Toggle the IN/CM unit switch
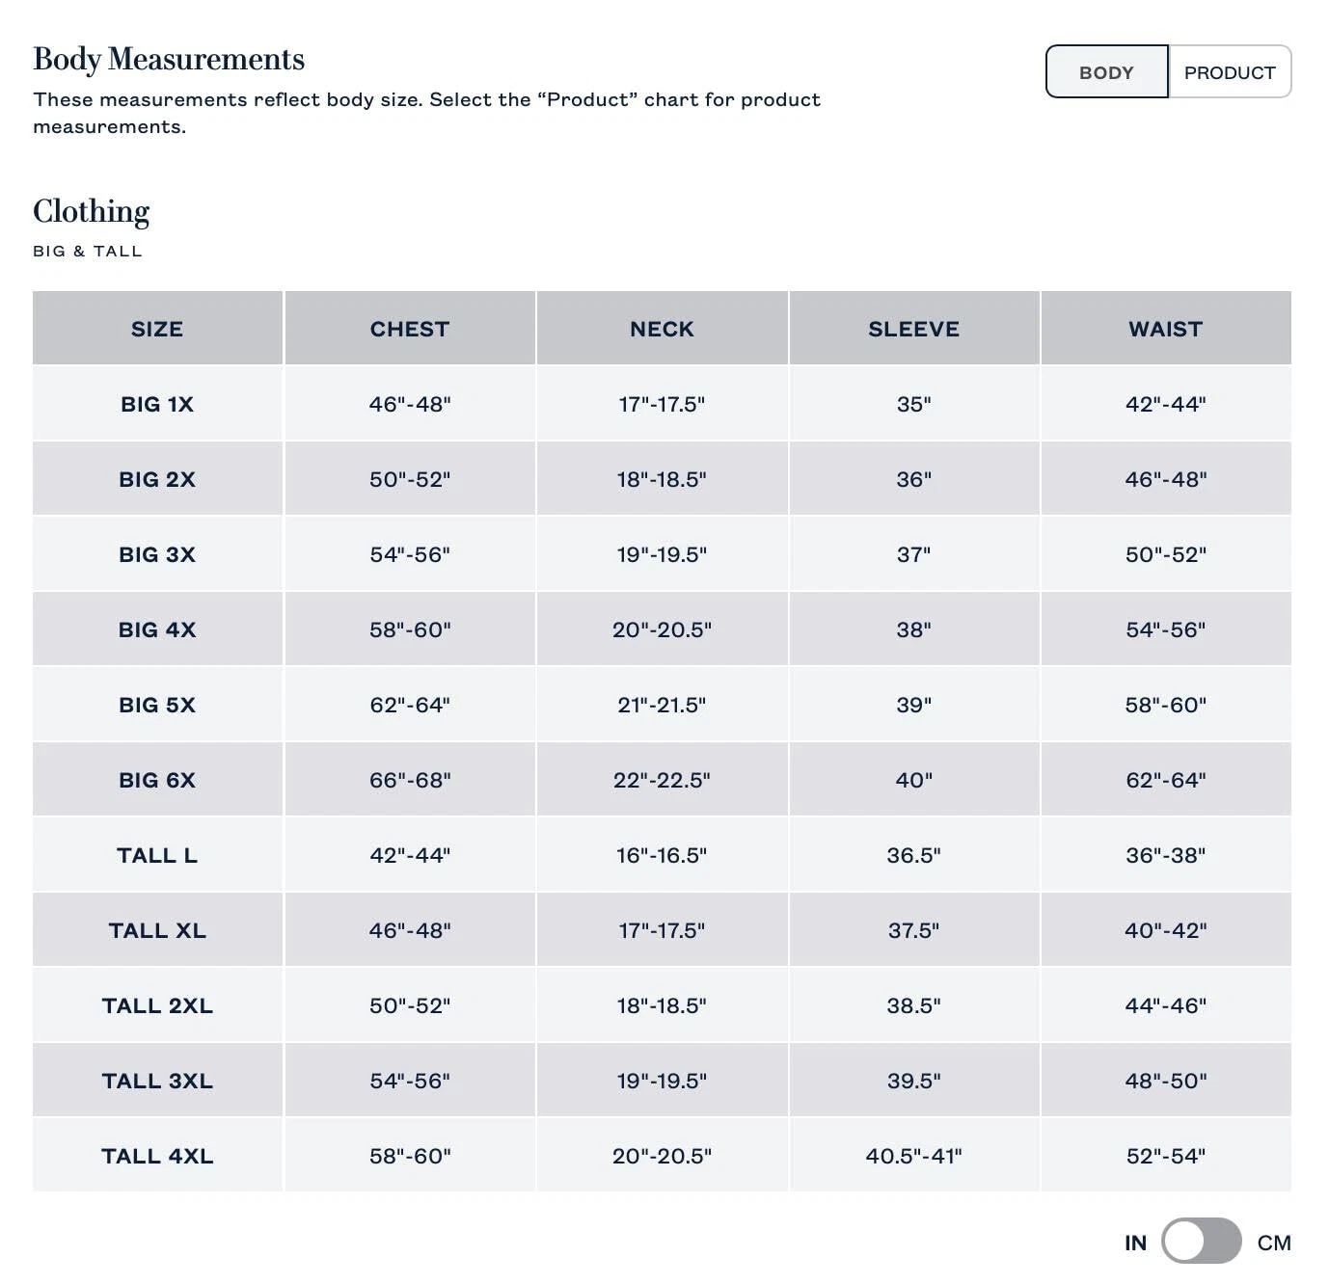The width and height of the screenshot is (1329, 1284). click(x=1201, y=1242)
